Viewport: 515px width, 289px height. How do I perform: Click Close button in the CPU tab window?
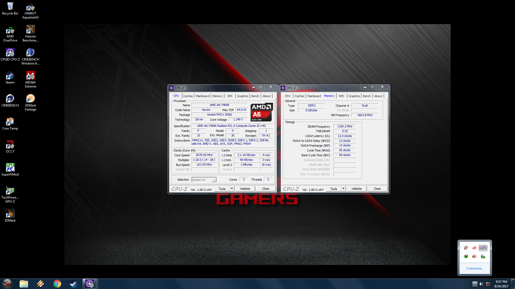tap(266, 189)
